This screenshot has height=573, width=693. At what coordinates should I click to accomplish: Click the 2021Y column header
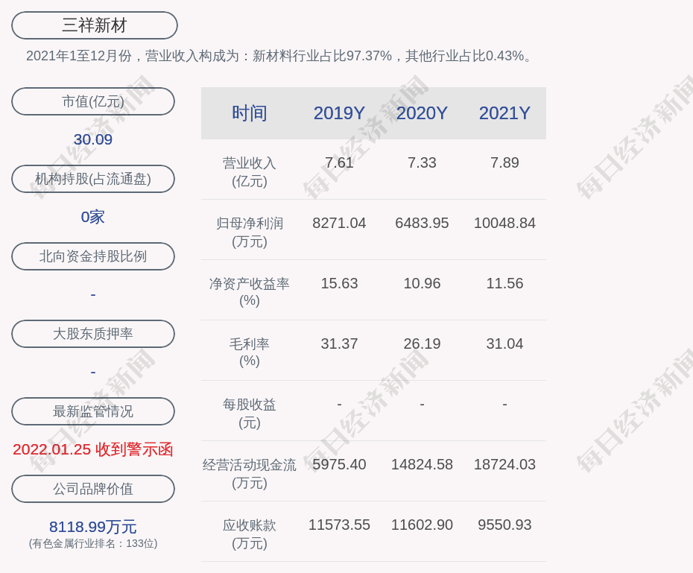(x=504, y=113)
